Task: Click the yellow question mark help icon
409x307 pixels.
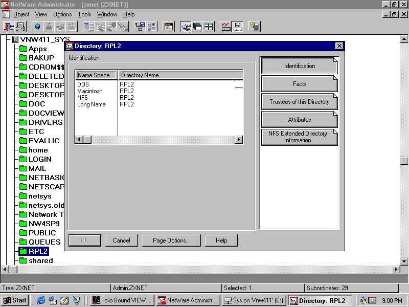Action: tap(254, 27)
